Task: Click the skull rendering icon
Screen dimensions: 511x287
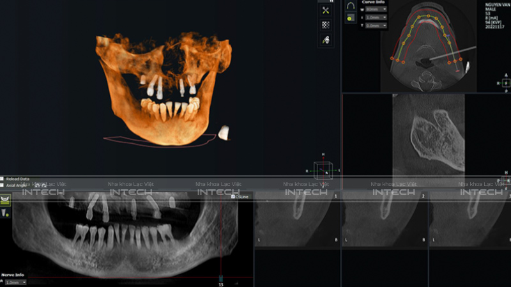Action: pyautogui.click(x=325, y=40)
